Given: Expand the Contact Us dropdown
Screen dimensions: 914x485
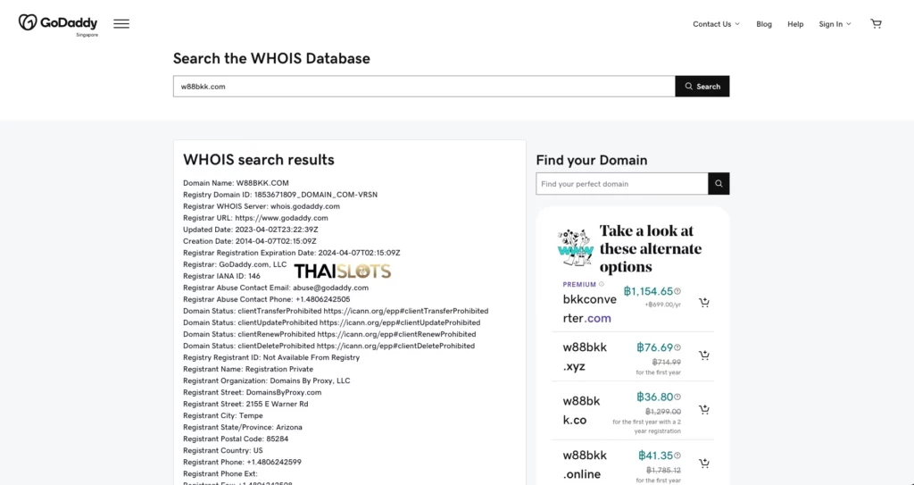Looking at the screenshot, I should (x=717, y=24).
